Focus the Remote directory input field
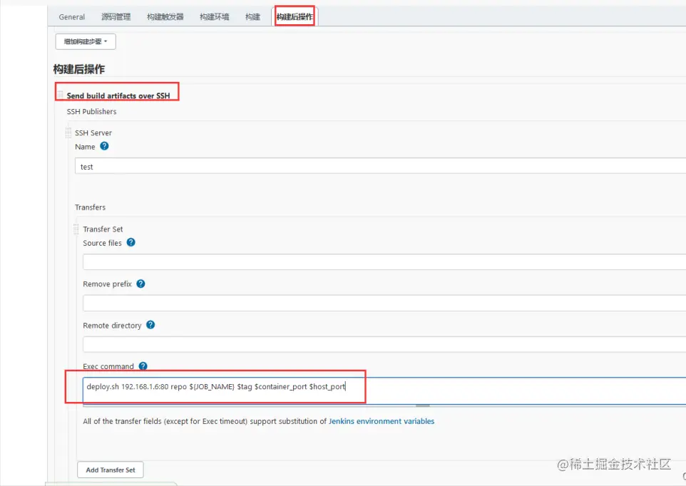 point(384,344)
